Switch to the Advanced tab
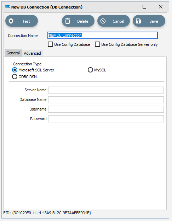This screenshot has height=221, width=172. click(33, 53)
